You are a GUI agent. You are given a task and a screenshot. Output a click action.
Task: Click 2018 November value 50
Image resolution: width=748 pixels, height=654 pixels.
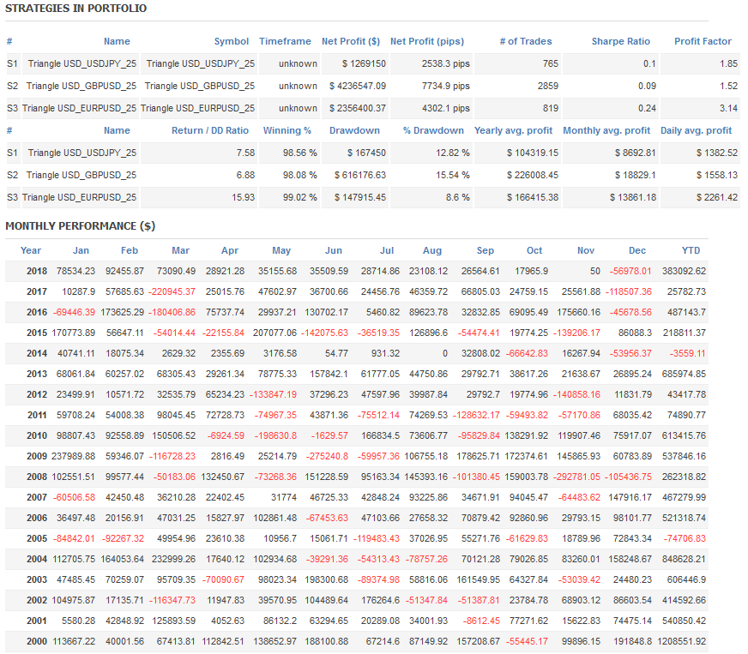[x=594, y=271]
